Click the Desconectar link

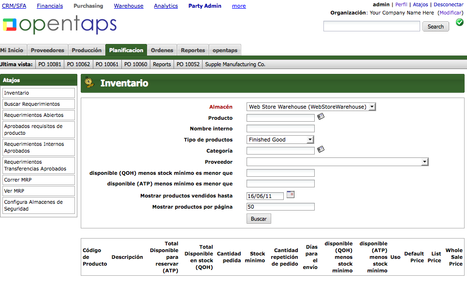[x=448, y=5]
